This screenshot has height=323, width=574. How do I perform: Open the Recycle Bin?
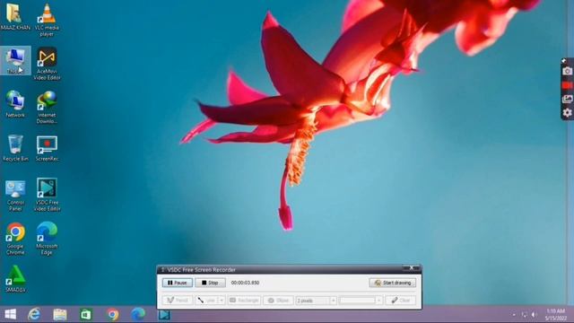(15, 148)
